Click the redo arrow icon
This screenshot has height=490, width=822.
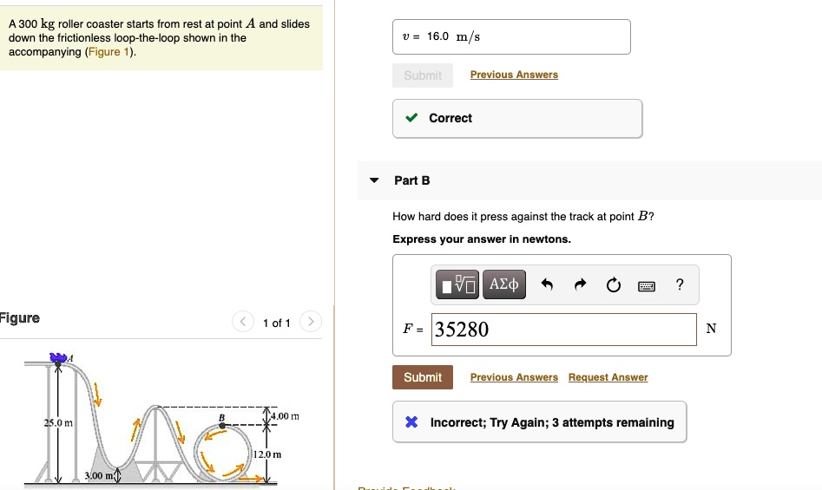581,284
